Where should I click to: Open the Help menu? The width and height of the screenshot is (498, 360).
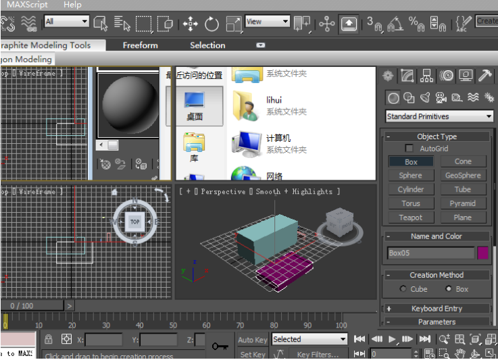pos(72,5)
